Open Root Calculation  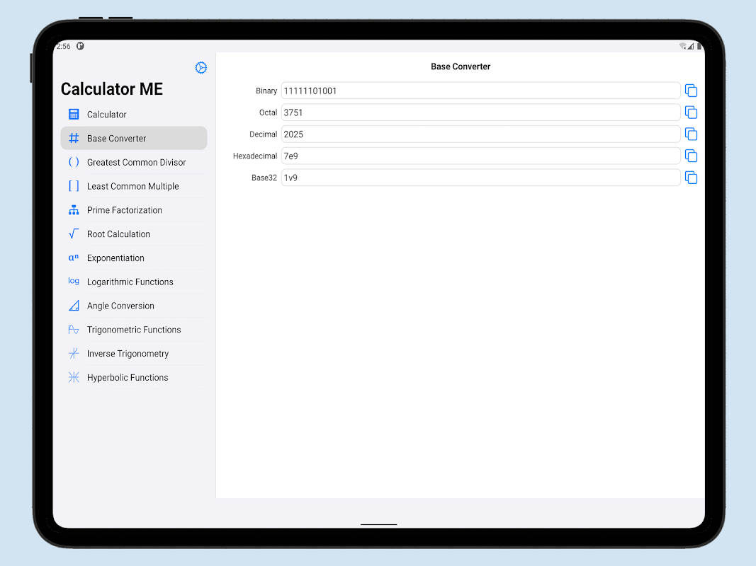pyautogui.click(x=134, y=234)
